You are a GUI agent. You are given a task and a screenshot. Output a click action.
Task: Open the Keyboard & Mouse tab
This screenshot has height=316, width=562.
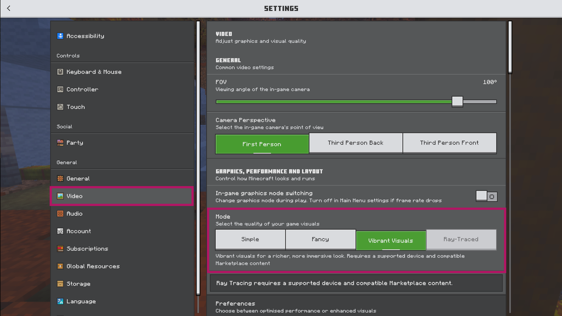click(x=122, y=72)
